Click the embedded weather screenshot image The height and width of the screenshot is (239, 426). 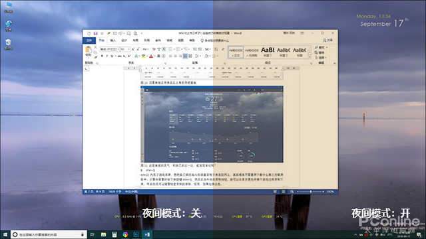[x=212, y=124]
